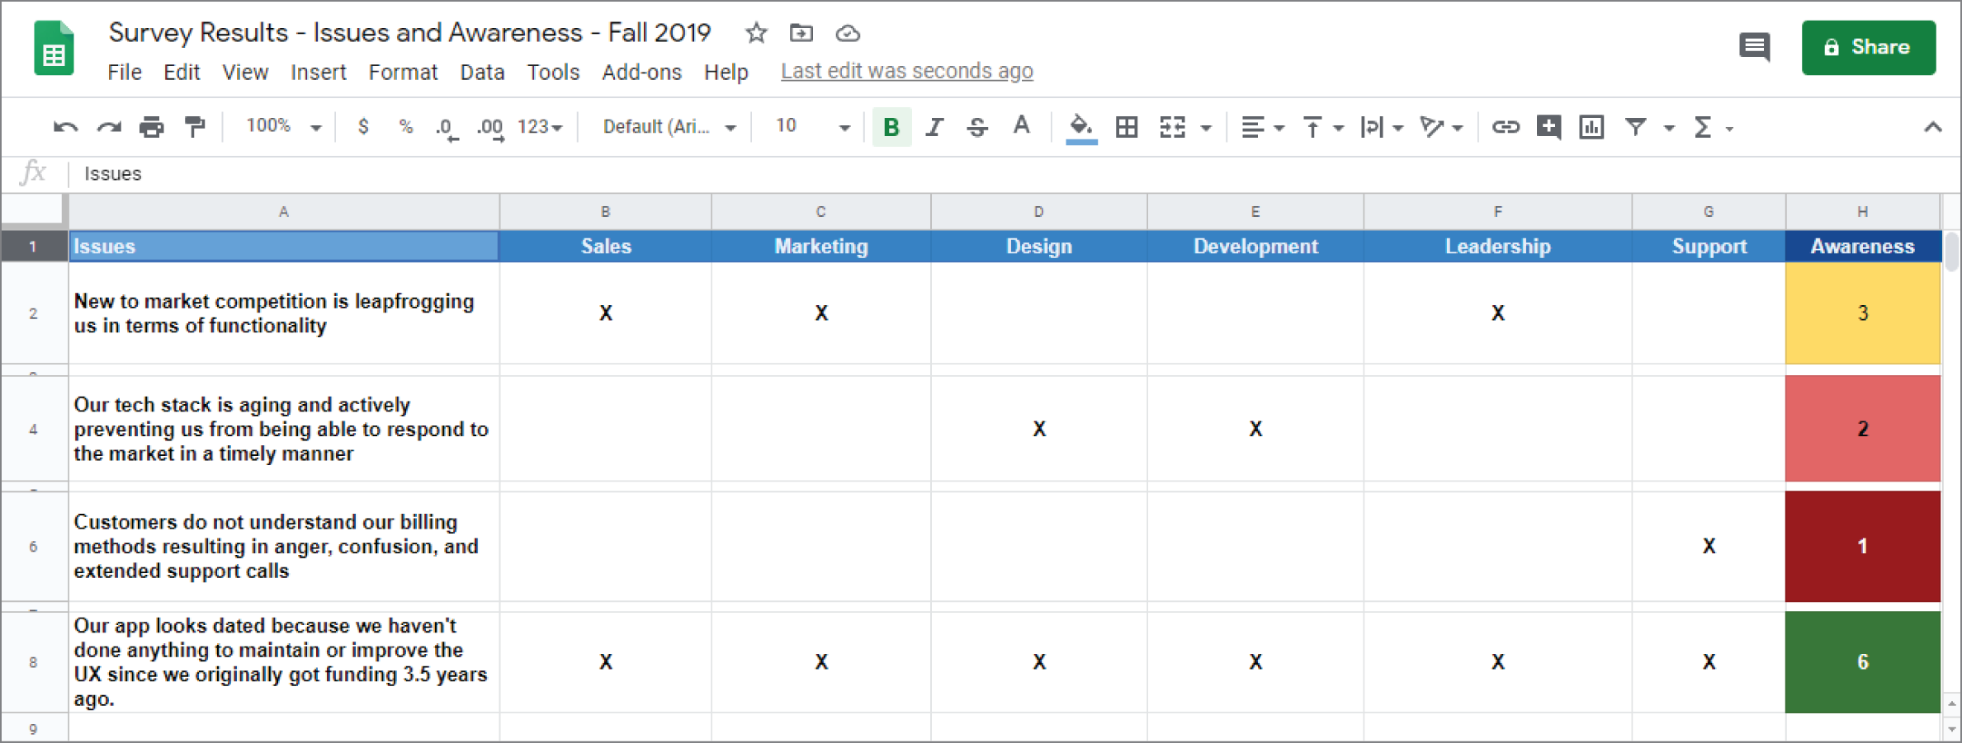Image resolution: width=1962 pixels, height=743 pixels.
Task: Toggle Strikethrough formatting
Action: [977, 127]
